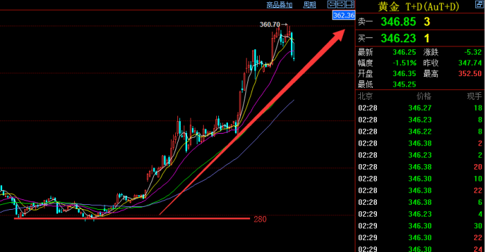Open the 商品叠加 overlay link
This screenshot has width=485, height=252.
point(279,5)
